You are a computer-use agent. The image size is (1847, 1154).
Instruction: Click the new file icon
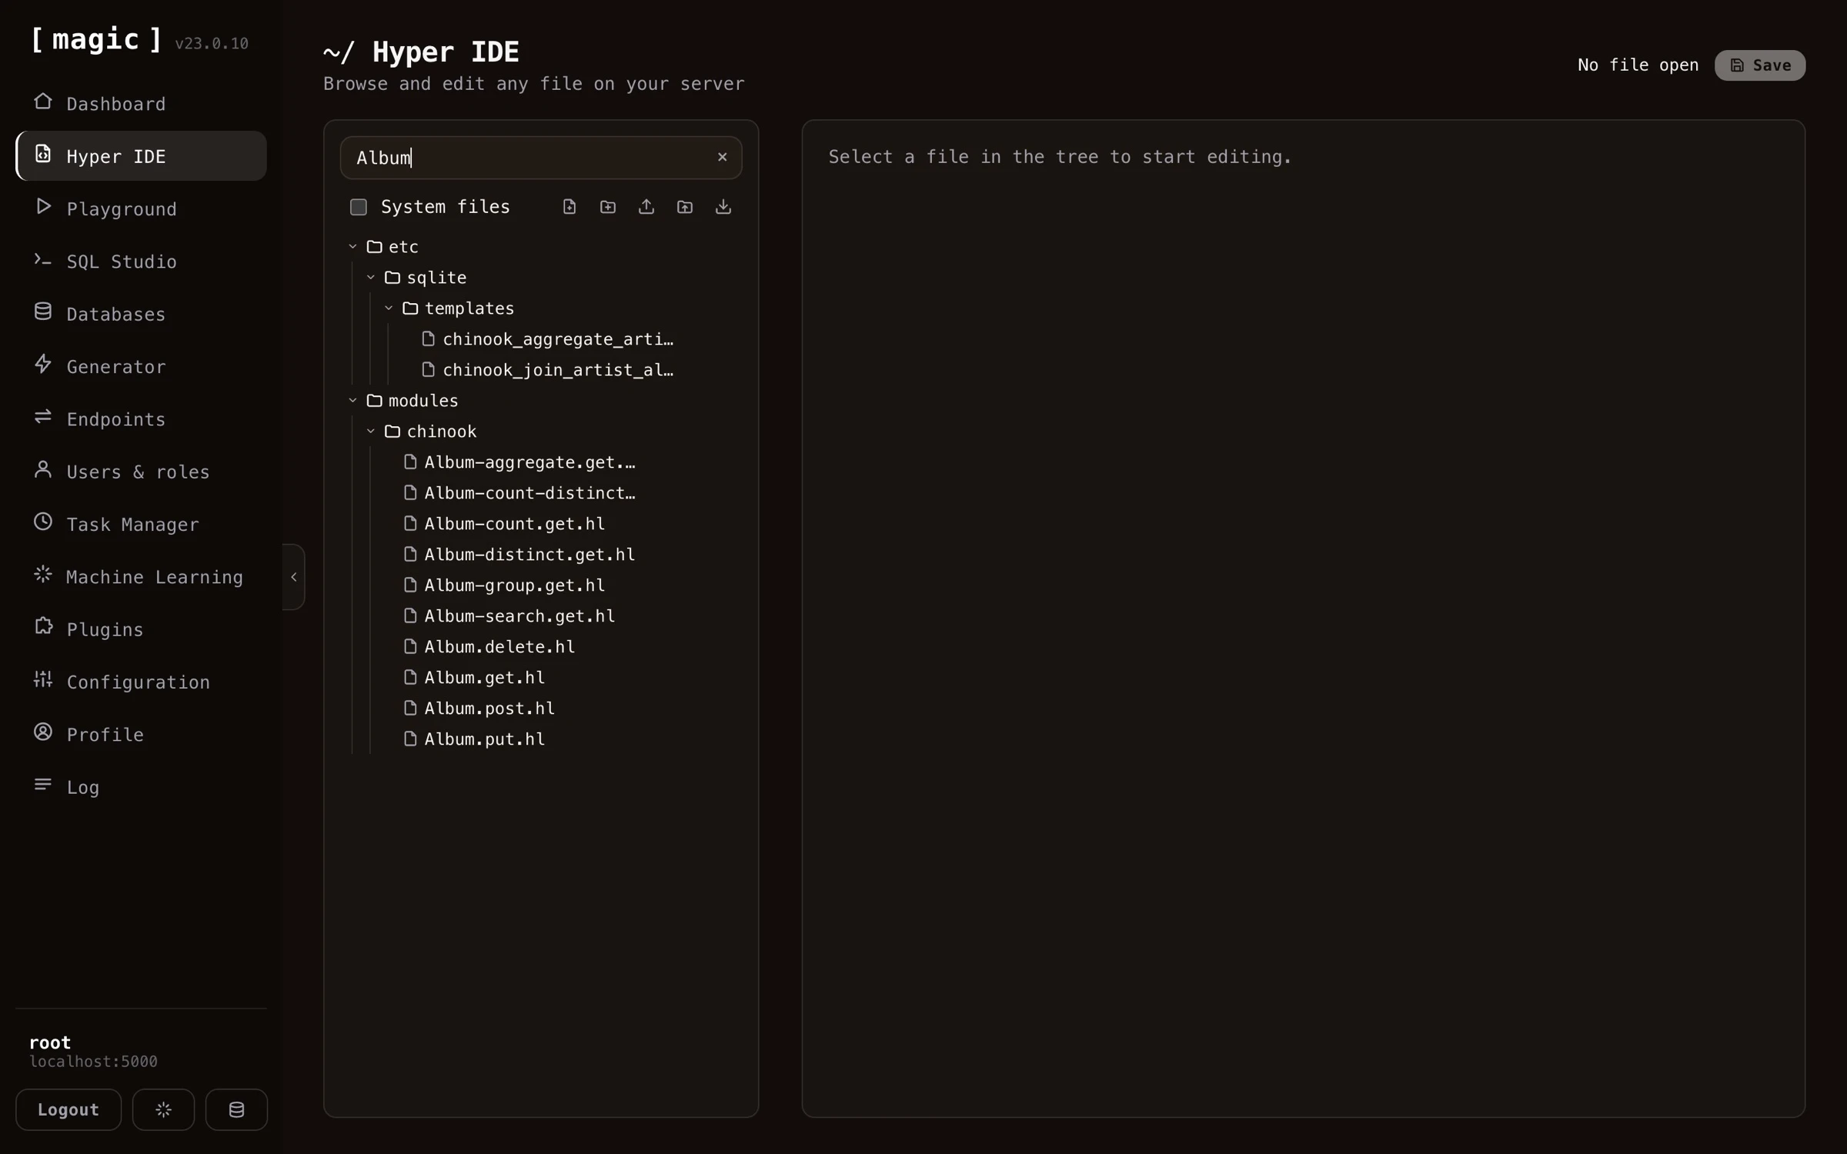569,207
